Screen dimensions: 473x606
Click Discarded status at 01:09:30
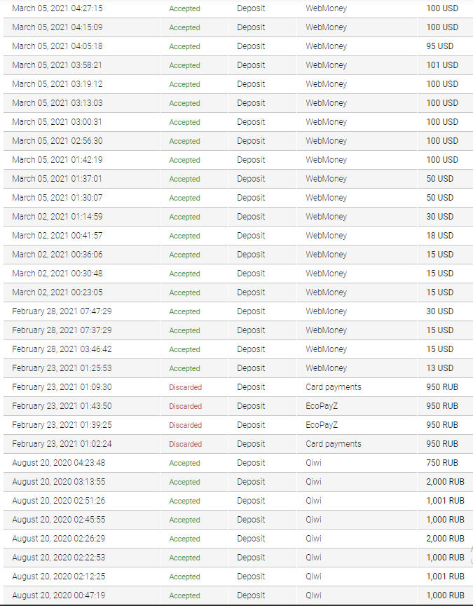tap(185, 387)
